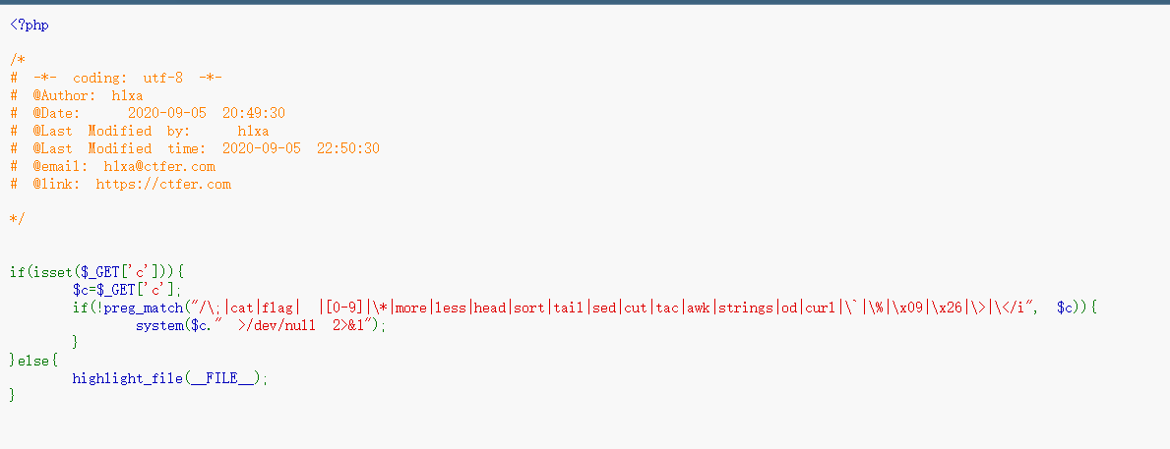The height and width of the screenshot is (449, 1170).
Task: Click the else keyword
Action: pyautogui.click(x=32, y=361)
